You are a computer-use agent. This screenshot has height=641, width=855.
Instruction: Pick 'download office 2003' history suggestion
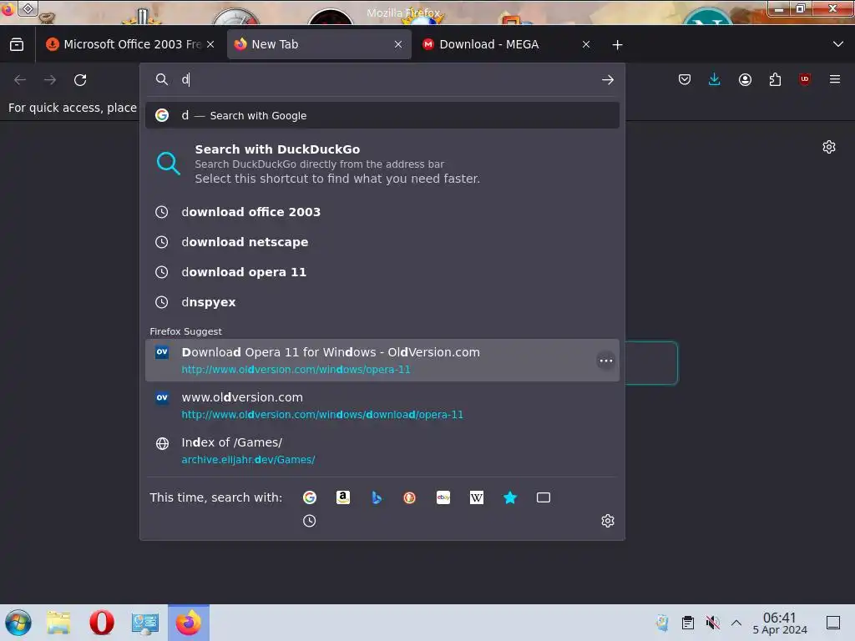pos(382,212)
